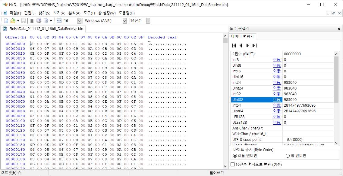The width and height of the screenshot is (343, 176).
Task: Click the Open RAM chip icon
Action: click(32, 21)
